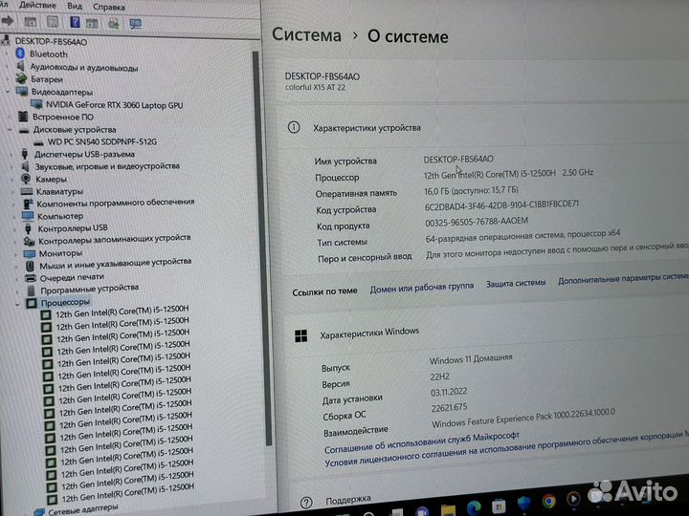Open Условия лицензионного соглашения link
Screen dimensions: 689x516
click(x=506, y=448)
